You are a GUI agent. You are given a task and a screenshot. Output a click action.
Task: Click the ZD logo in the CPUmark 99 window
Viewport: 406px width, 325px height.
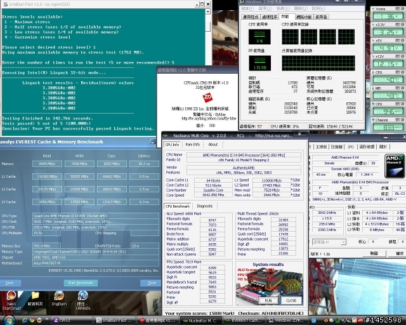click(207, 98)
